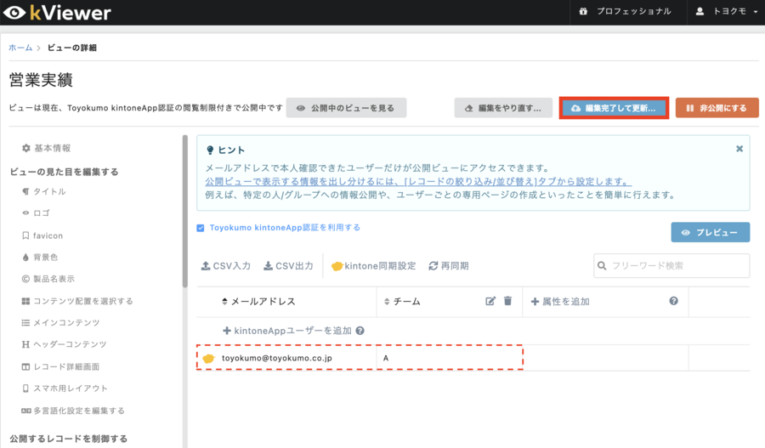Click the sidebar vertical scrollbar

[x=185, y=212]
